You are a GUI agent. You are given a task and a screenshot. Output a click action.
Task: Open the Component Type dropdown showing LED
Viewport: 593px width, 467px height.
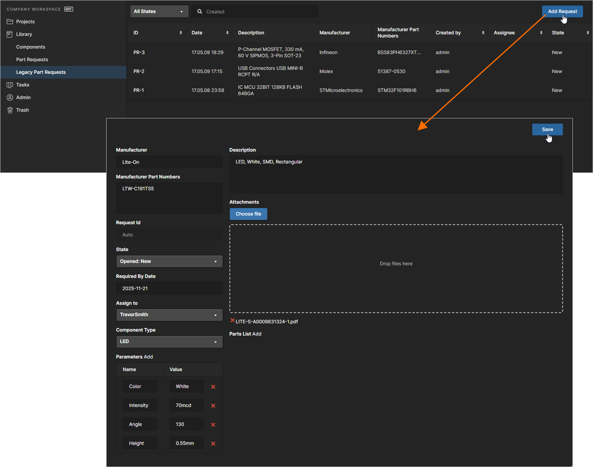pyautogui.click(x=169, y=341)
